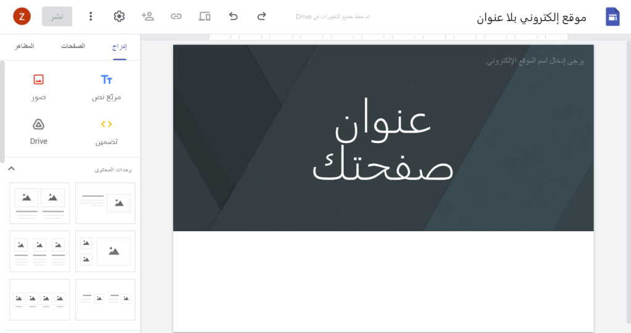This screenshot has width=631, height=333.
Task: Click the Google Sites logo icon
Action: (x=612, y=17)
